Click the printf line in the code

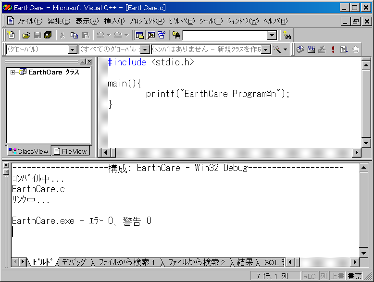(x=218, y=94)
